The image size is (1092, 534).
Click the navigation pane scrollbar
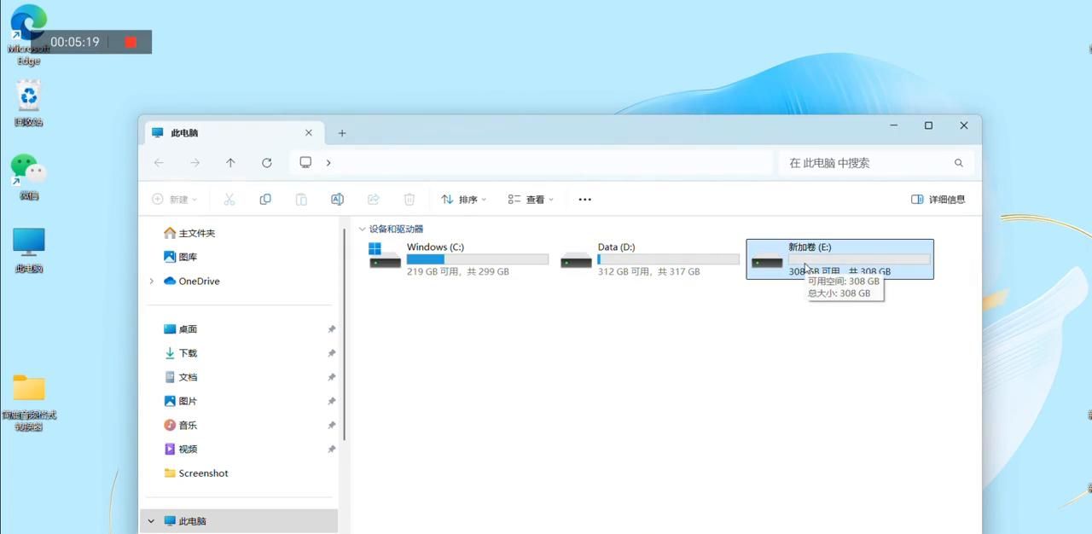(x=345, y=333)
